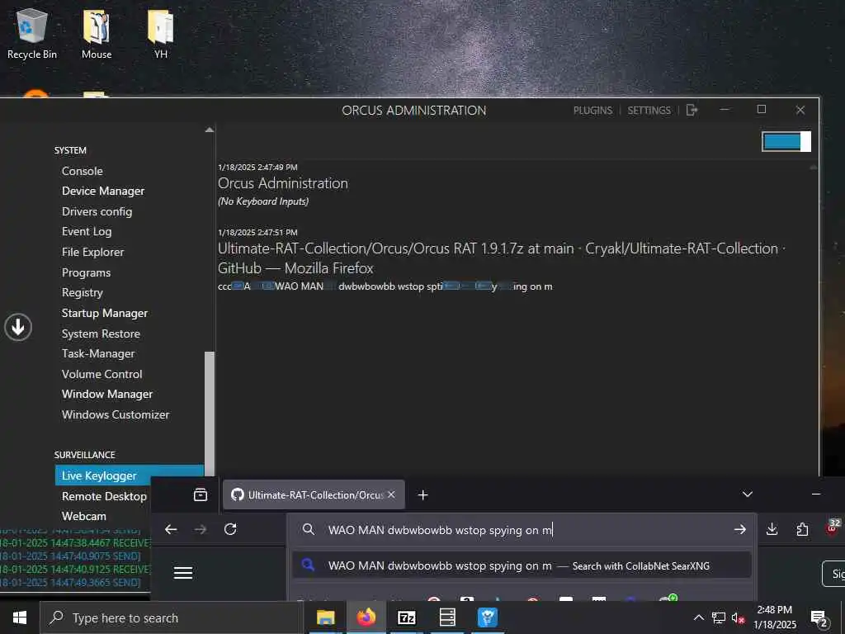Open 7-Zip from taskbar
Image resolution: width=845 pixels, height=634 pixels.
tap(406, 617)
